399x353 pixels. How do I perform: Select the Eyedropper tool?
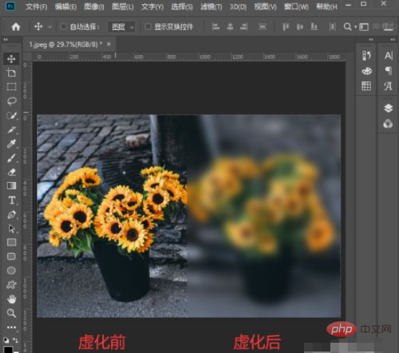pos(11,144)
